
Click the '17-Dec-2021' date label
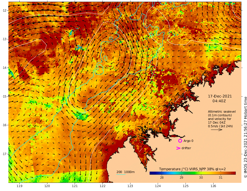pos(220,96)
